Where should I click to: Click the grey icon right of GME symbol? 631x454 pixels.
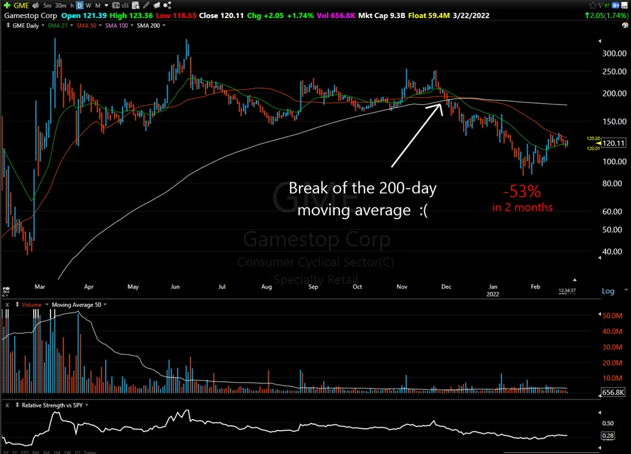pos(36,5)
